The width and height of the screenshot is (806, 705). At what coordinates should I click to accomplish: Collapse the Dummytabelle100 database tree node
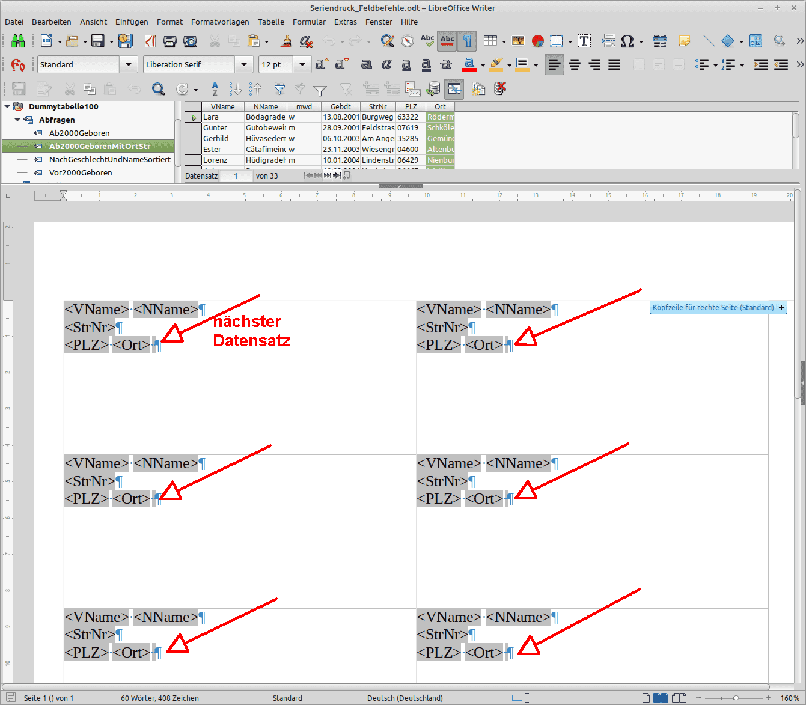7,106
